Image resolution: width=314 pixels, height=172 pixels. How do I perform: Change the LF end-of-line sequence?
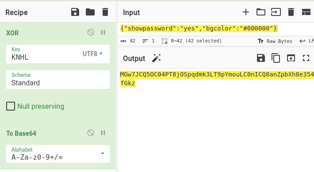tap(306, 41)
